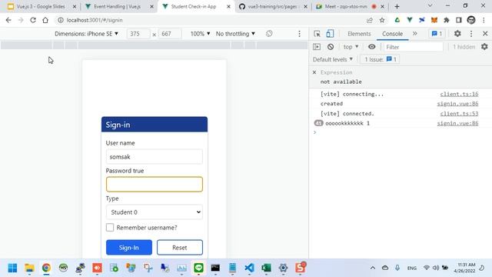Check the Remember username checkbox
492x277 pixels.
point(110,228)
